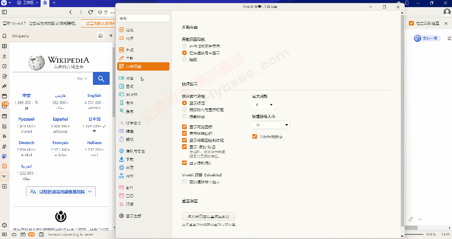Open the calendar icon in status bar

[x=41, y=234]
